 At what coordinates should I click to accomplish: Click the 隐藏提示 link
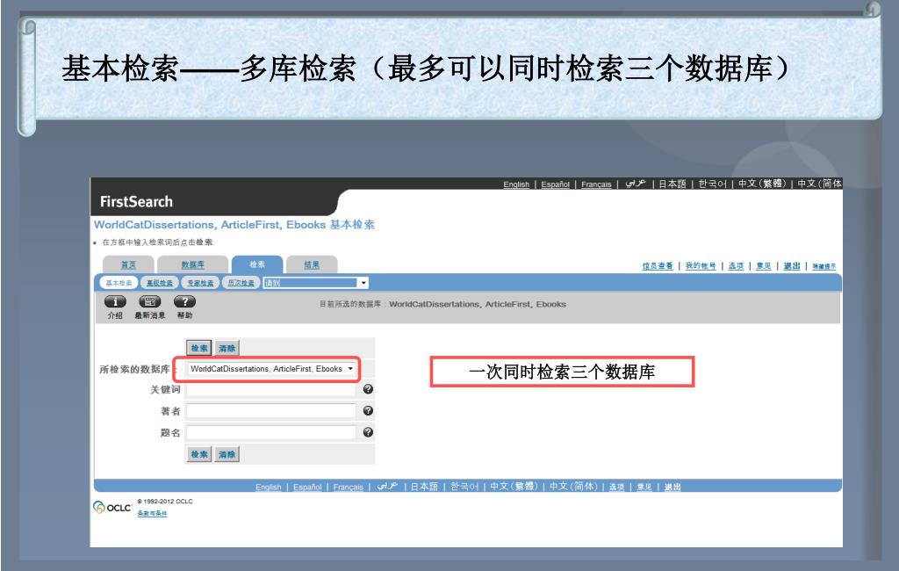pyautogui.click(x=823, y=266)
